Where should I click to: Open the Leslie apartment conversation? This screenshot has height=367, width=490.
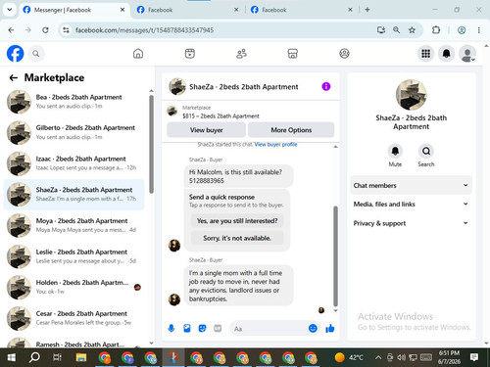pos(73,256)
